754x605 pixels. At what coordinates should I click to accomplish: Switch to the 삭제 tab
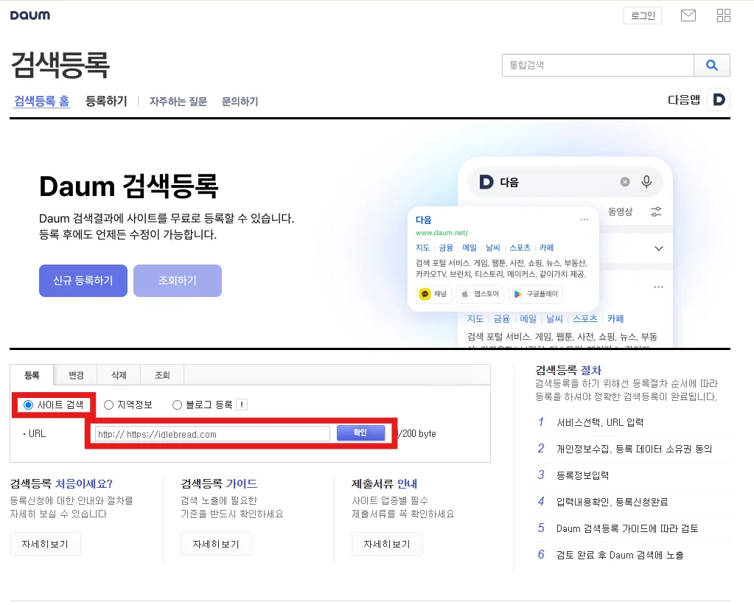[x=119, y=375]
